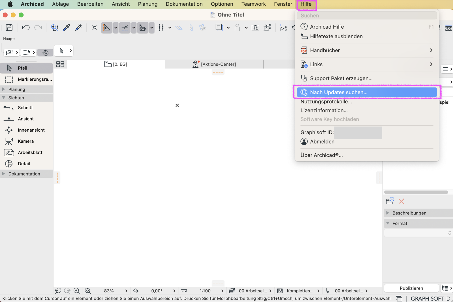Expand the Planung toolbox group

tap(27, 89)
